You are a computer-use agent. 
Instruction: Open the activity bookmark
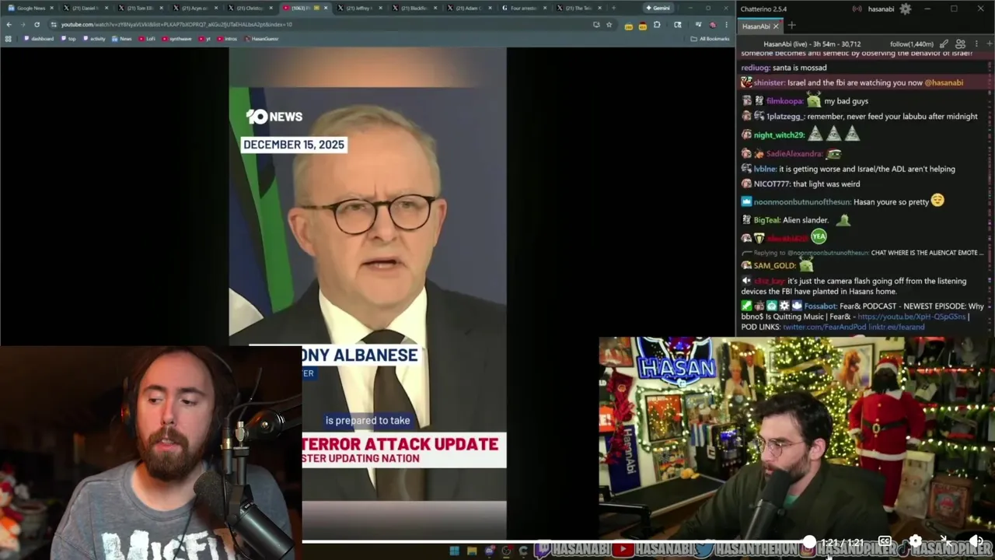tap(94, 38)
